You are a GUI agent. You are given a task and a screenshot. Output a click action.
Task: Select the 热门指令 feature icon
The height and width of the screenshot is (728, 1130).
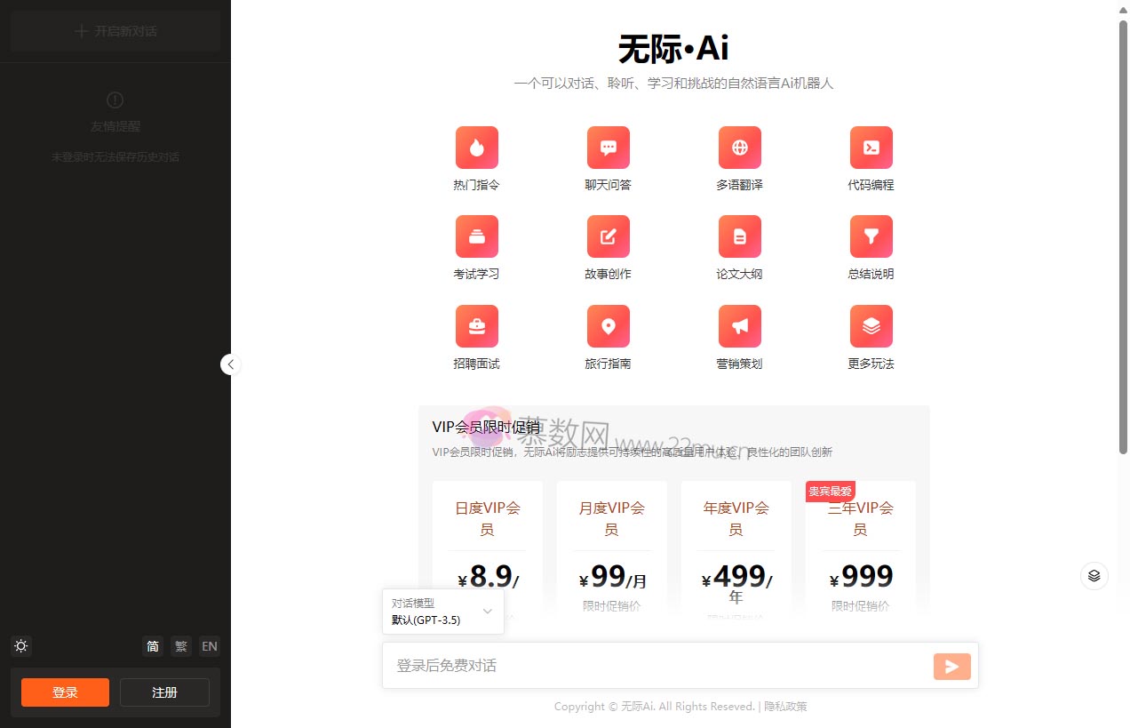(476, 148)
